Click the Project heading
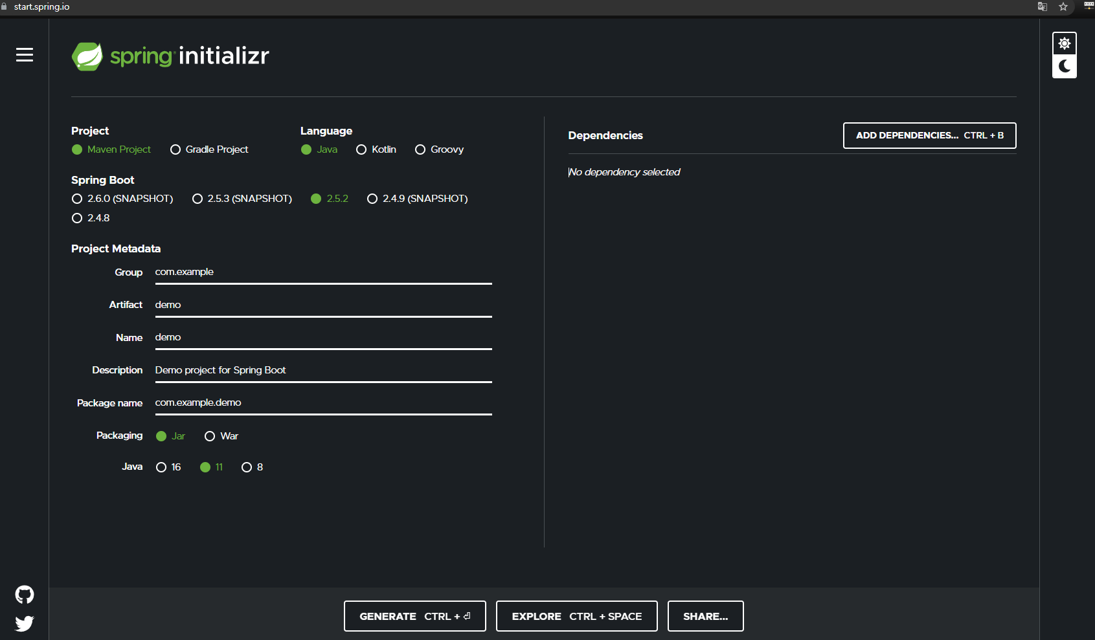 [90, 131]
